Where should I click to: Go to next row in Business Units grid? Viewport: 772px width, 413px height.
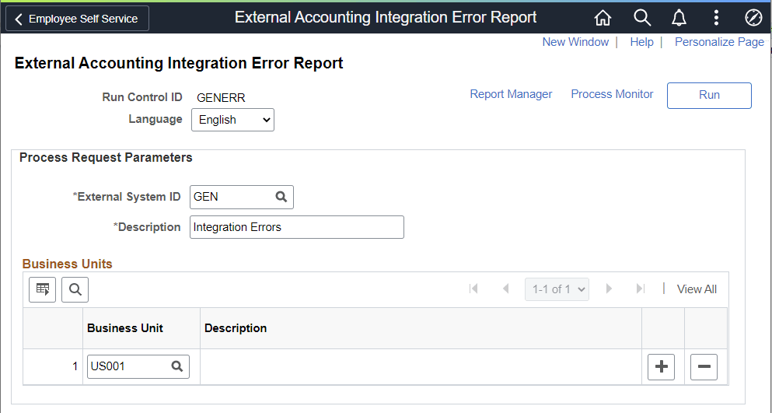click(609, 289)
